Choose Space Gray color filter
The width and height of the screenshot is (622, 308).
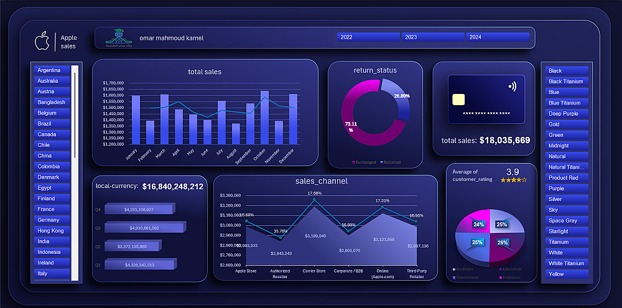(x=567, y=221)
